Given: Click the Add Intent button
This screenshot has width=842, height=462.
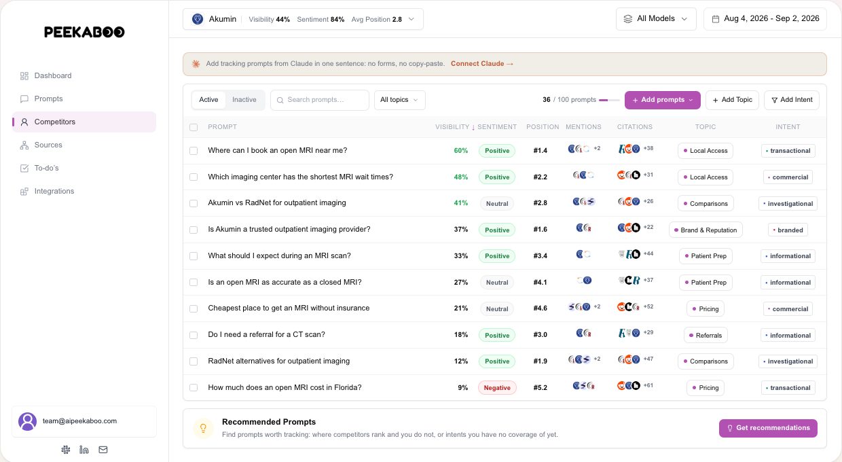Looking at the screenshot, I should pyautogui.click(x=792, y=100).
